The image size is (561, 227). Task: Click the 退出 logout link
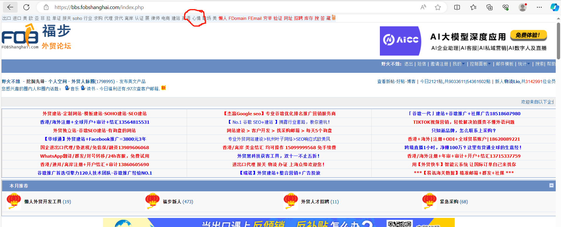point(409,64)
